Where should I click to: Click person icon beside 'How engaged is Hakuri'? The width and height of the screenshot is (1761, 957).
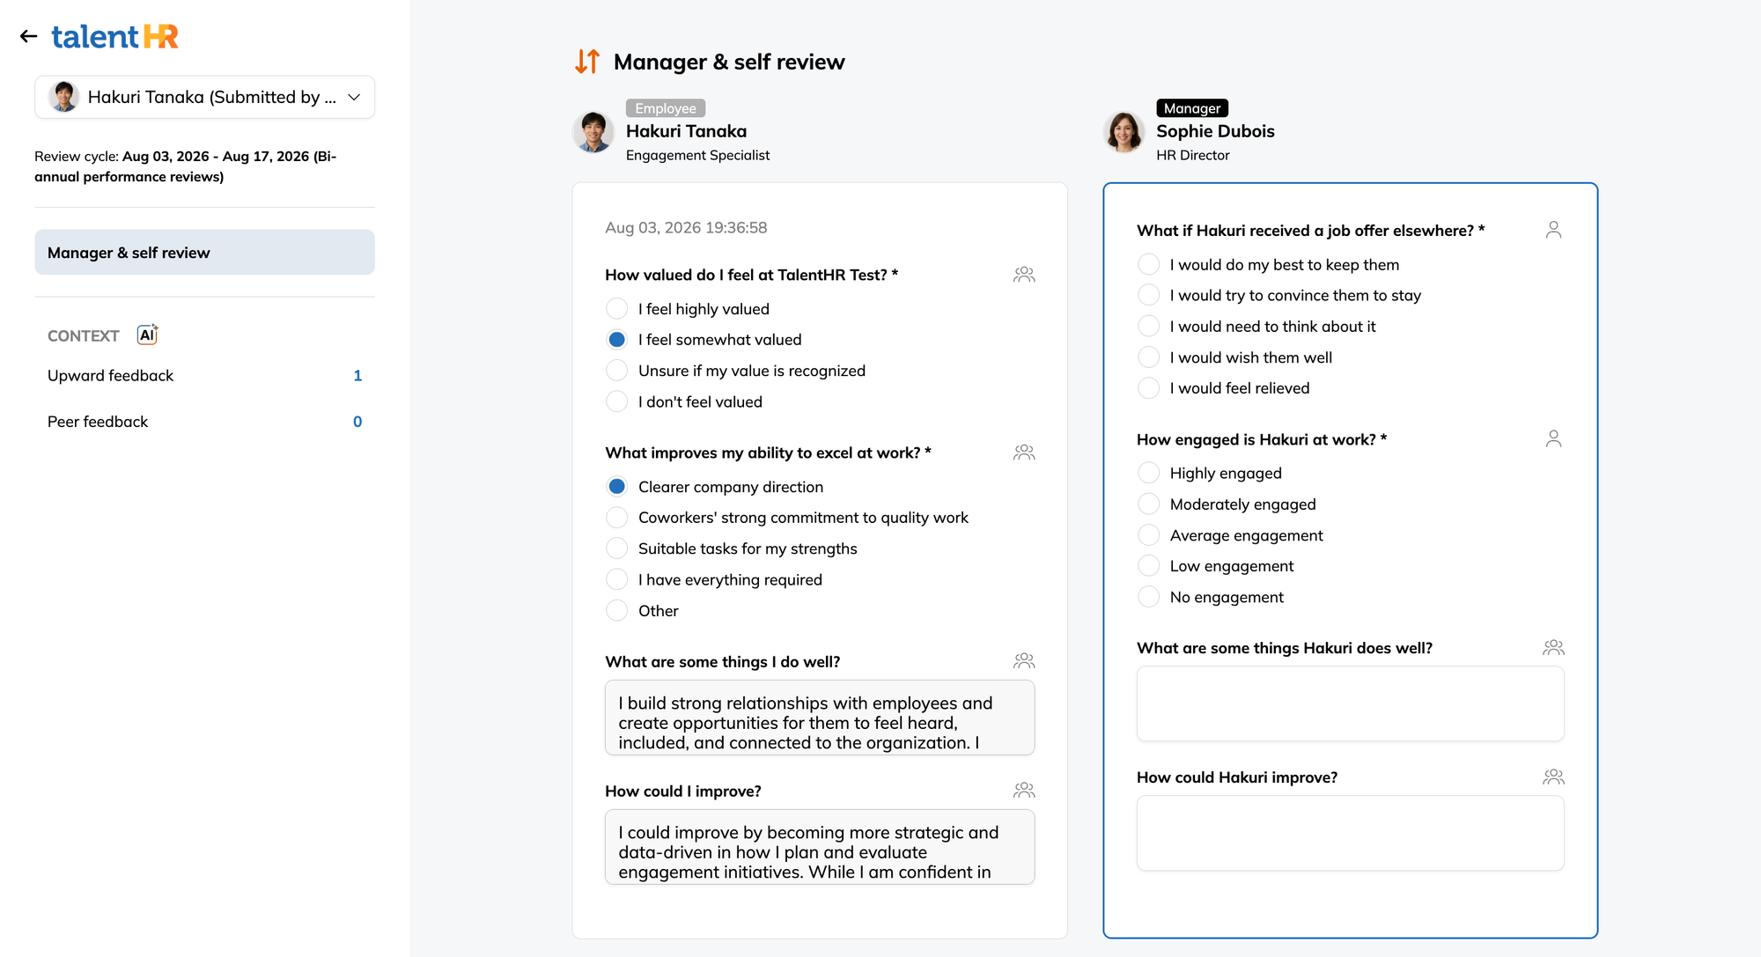(1553, 438)
